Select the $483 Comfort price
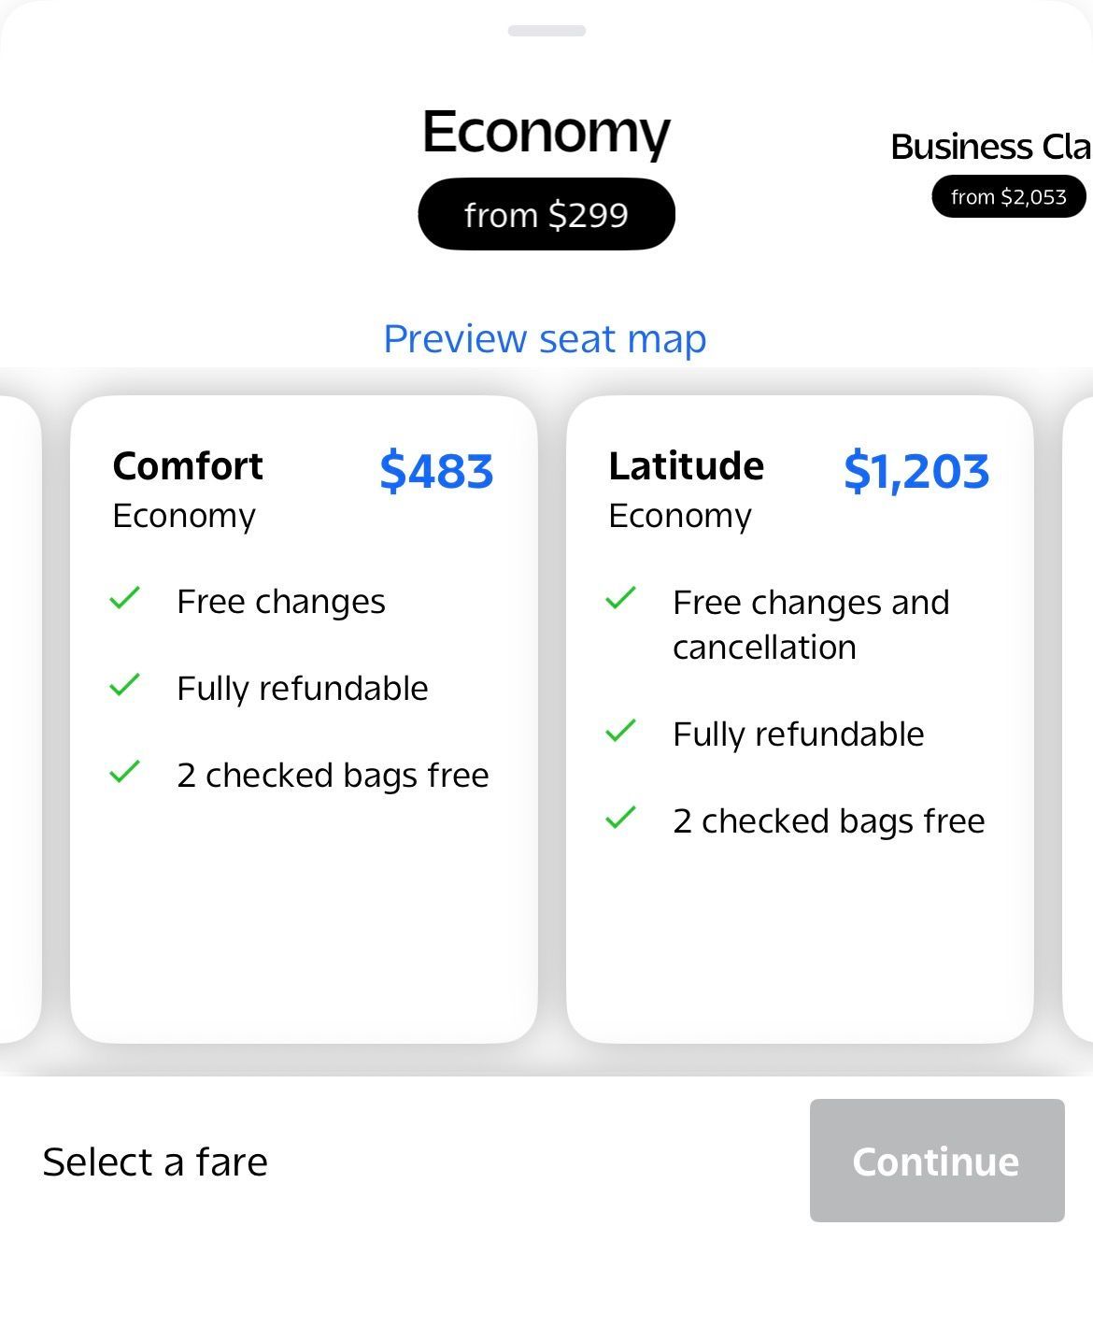The image size is (1093, 1340). tap(436, 471)
